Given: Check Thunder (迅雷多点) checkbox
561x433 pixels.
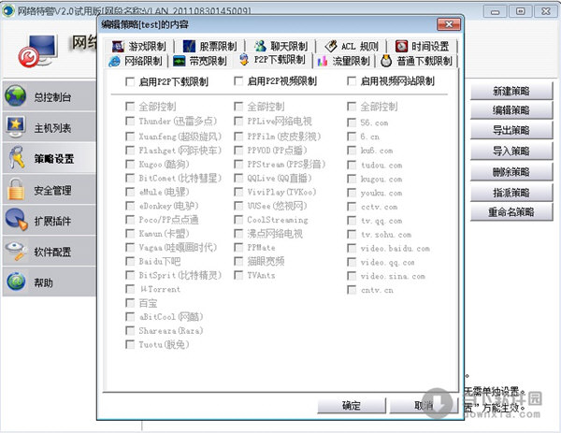Looking at the screenshot, I should click(x=130, y=122).
